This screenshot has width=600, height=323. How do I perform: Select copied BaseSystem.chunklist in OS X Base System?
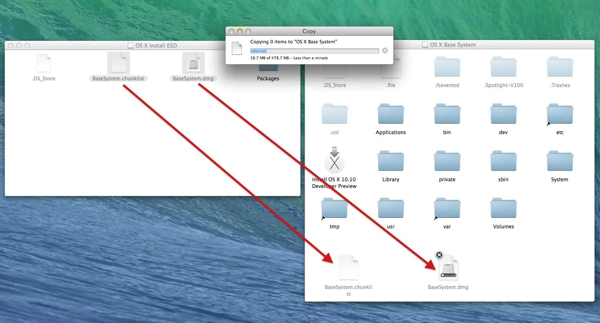tap(348, 267)
